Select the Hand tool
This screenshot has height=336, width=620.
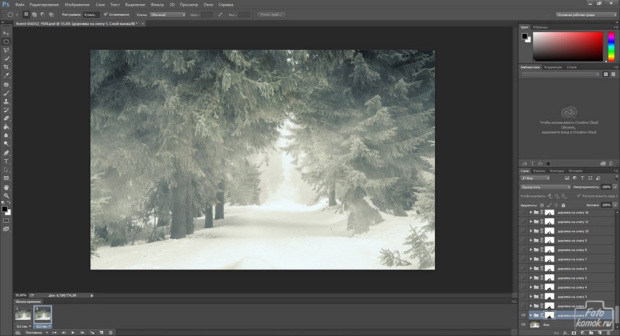(6, 187)
